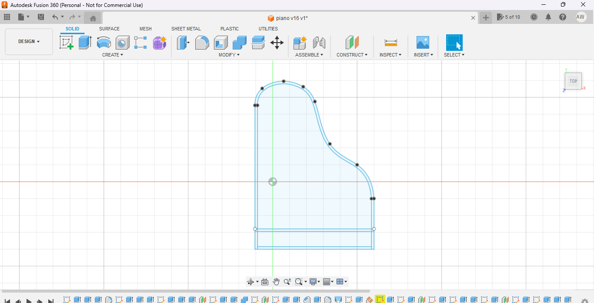Select the Measure tool
The image size is (594, 303).
coord(390,43)
